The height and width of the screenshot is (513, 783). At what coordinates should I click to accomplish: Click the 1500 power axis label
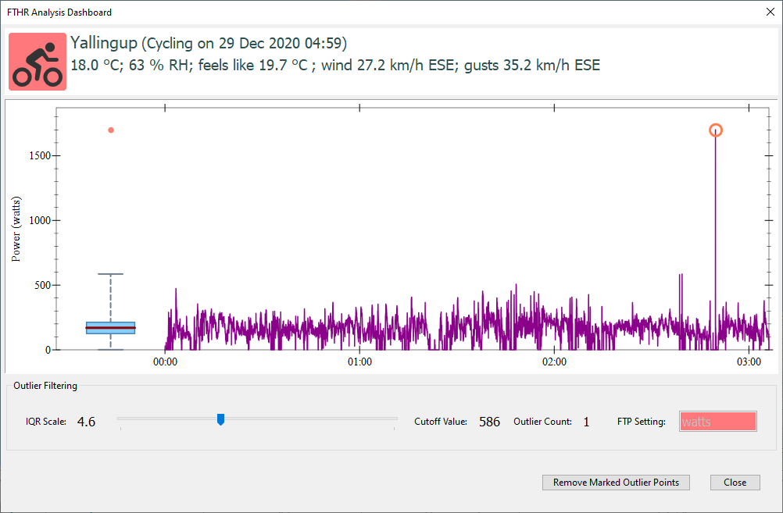[x=40, y=155]
